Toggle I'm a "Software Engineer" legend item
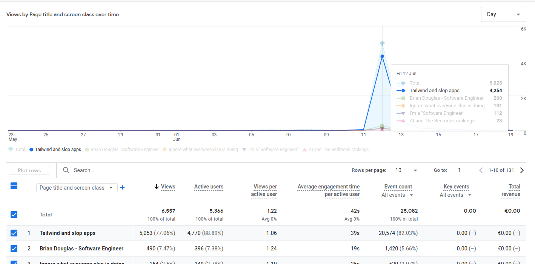The image size is (535, 264). [x=270, y=150]
